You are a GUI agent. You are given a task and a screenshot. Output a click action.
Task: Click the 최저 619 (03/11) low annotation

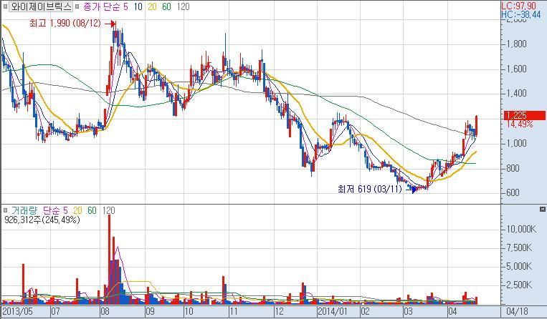(x=369, y=190)
